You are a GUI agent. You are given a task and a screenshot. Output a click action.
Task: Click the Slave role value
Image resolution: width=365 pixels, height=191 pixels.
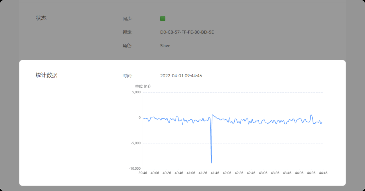[x=165, y=46]
